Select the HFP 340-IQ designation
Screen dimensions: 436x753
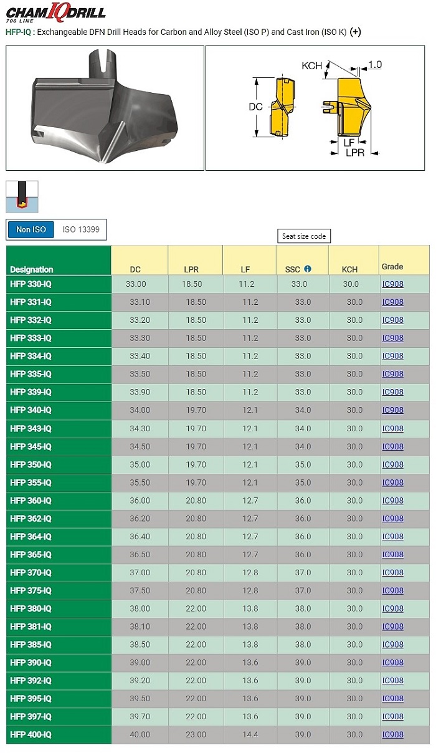tap(31, 410)
